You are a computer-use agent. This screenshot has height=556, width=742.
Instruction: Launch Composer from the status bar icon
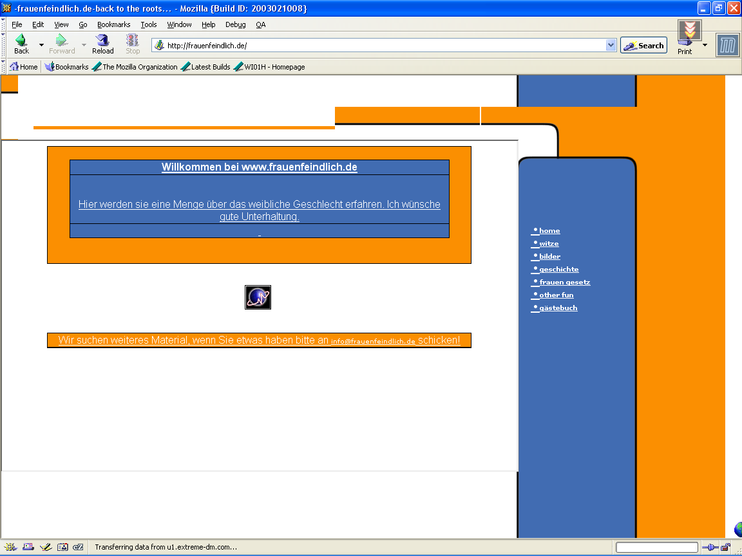coord(46,547)
